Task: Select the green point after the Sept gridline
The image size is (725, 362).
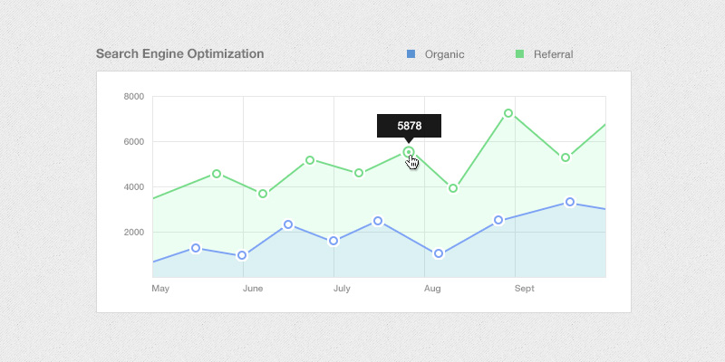Action: pos(565,157)
